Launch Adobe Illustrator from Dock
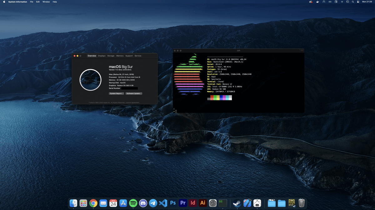 [x=203, y=203]
